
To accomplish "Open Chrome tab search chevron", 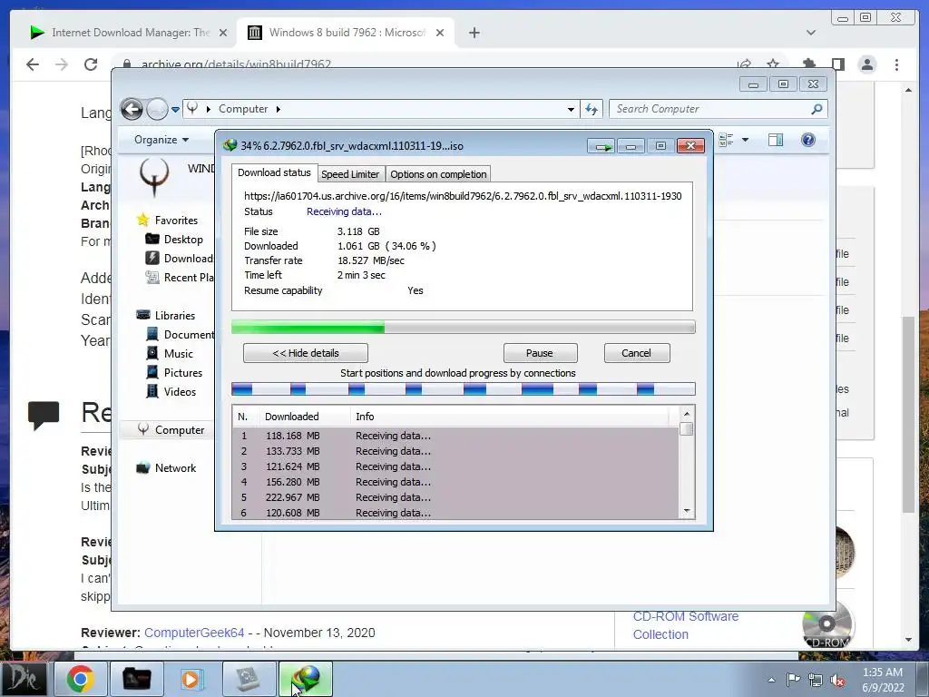I will click(811, 33).
